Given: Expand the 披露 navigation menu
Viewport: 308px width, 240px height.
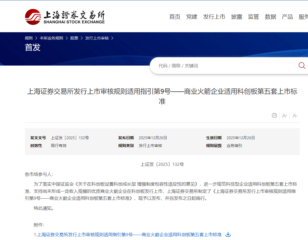Looking at the screenshot, I should [237, 17].
